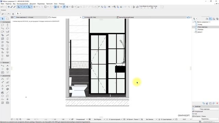This screenshot has height=123, width=219.
Task: Select the Polyline tool
Action: [8, 96]
